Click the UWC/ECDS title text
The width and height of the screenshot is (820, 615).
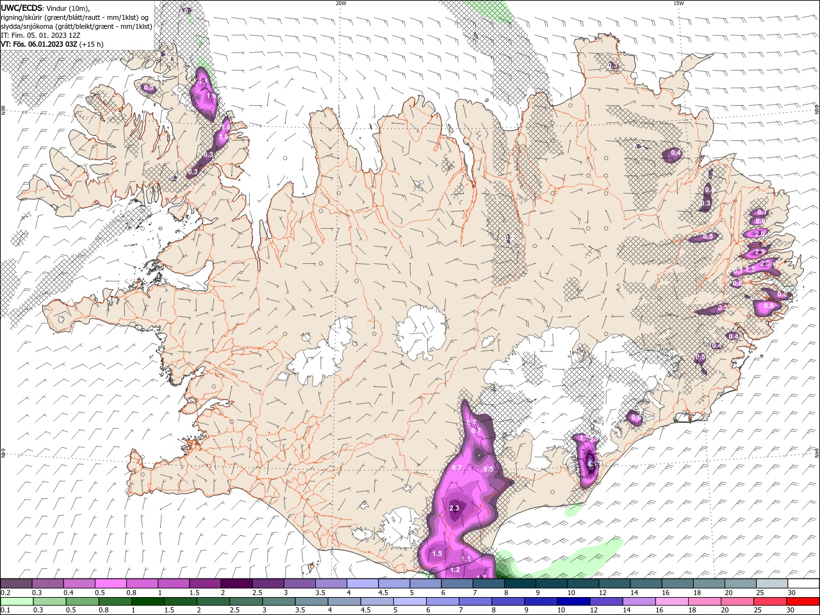click(x=22, y=7)
